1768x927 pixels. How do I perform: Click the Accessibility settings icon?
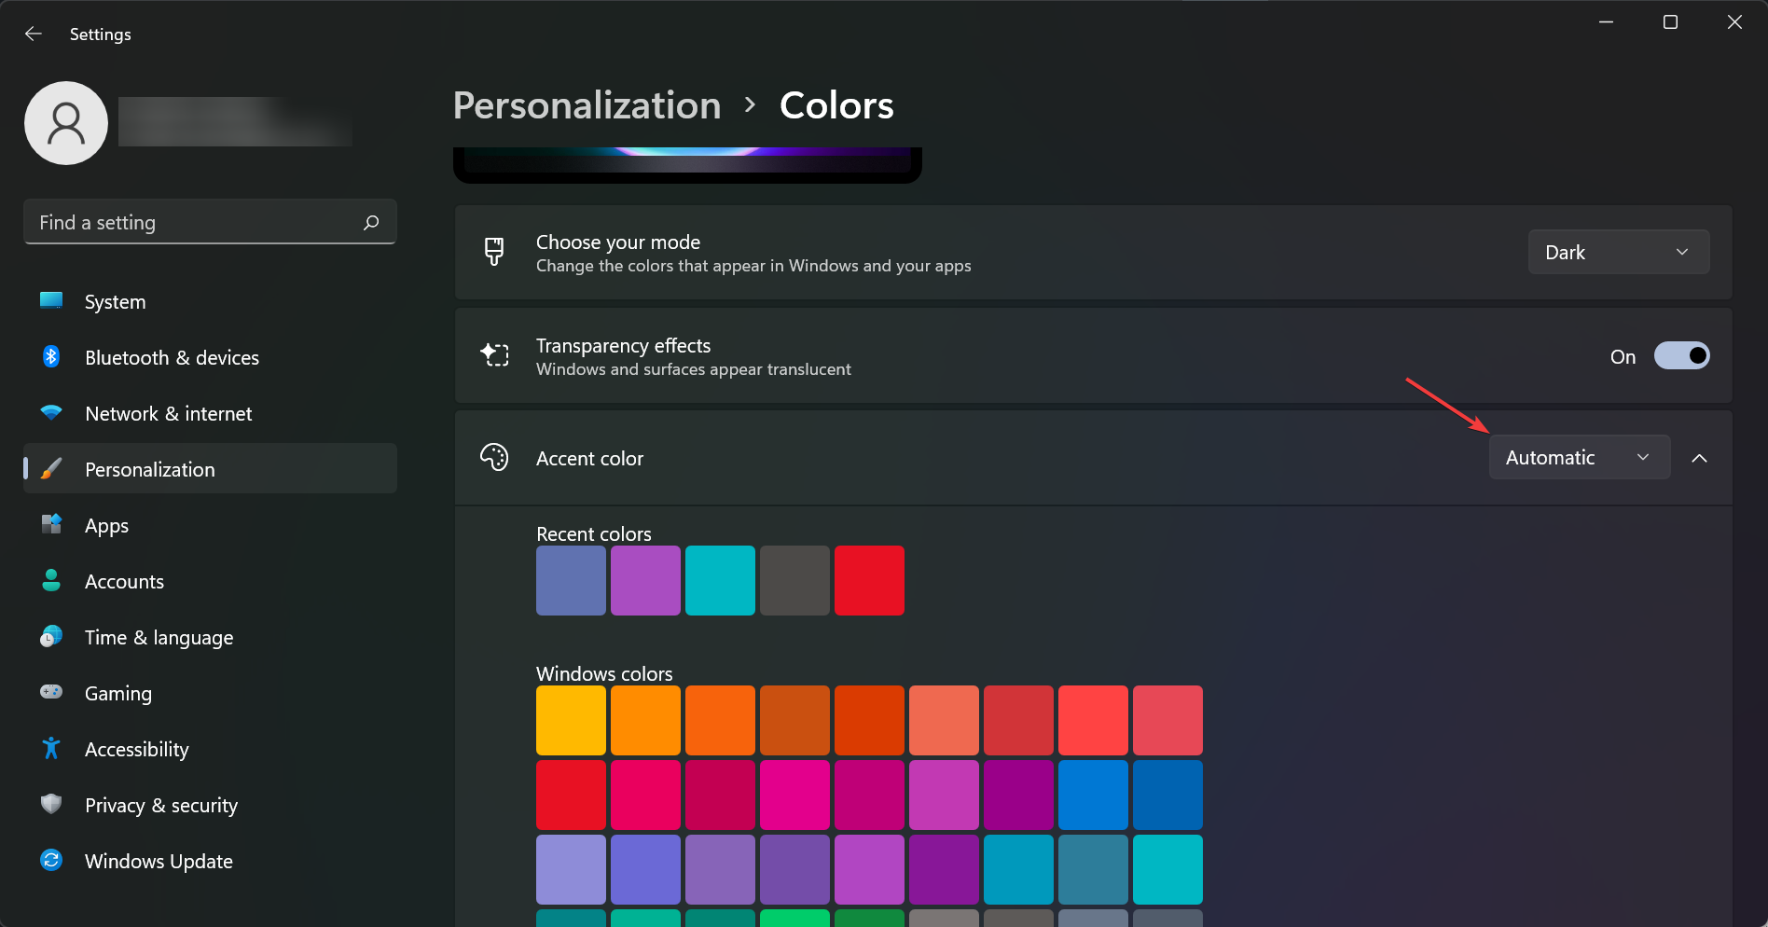pyautogui.click(x=51, y=748)
